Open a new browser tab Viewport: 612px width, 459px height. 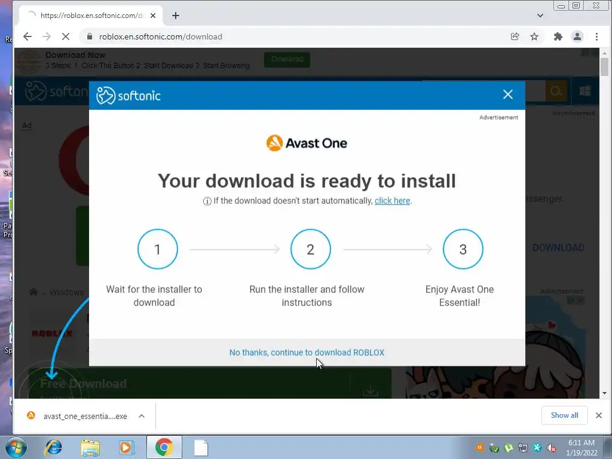(176, 16)
